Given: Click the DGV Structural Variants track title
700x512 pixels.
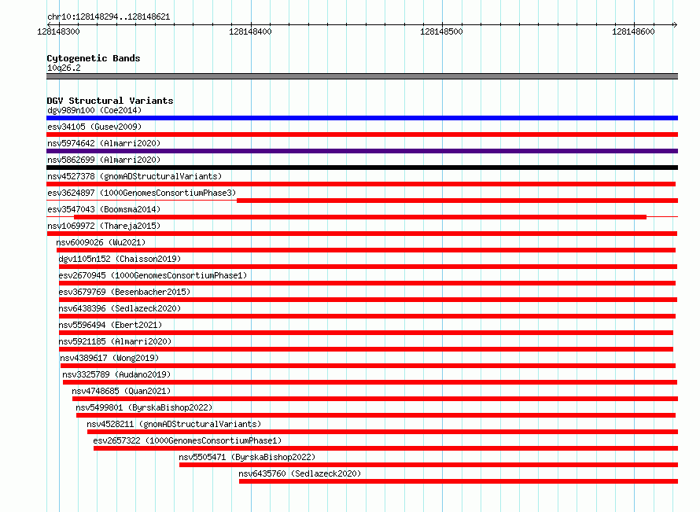Looking at the screenshot, I should coord(110,101).
